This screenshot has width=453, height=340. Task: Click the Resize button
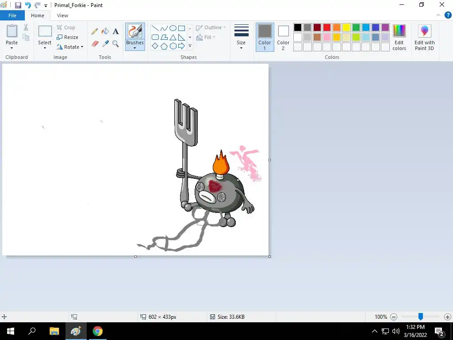tap(68, 37)
